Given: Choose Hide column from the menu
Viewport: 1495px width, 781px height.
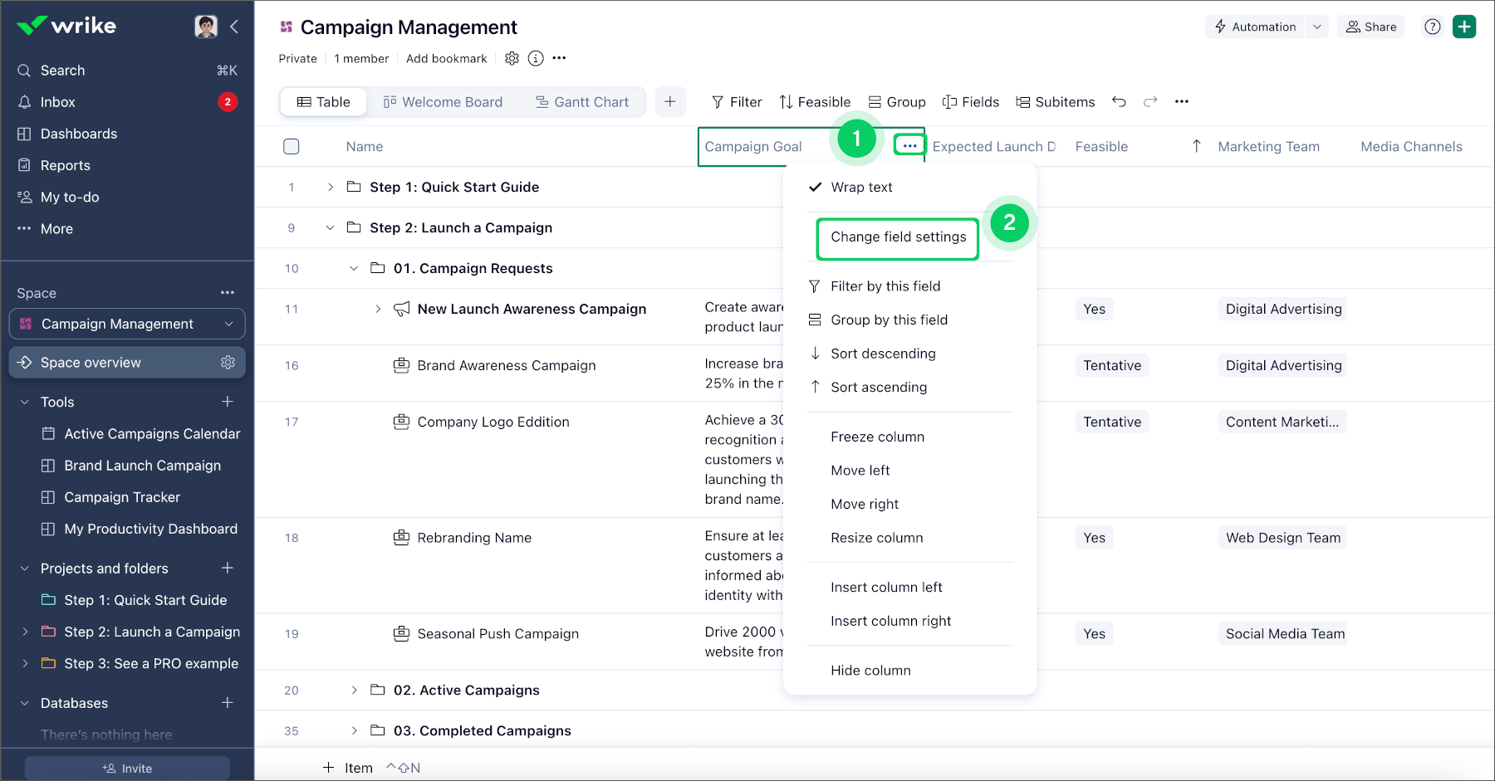Looking at the screenshot, I should pyautogui.click(x=870, y=671).
